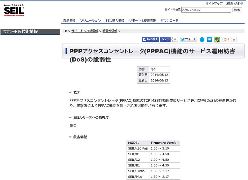Image resolution: width=248 pixels, height=180 pixels.
Task: Go to SEIL購入情報 menu item
Action: tap(115, 21)
